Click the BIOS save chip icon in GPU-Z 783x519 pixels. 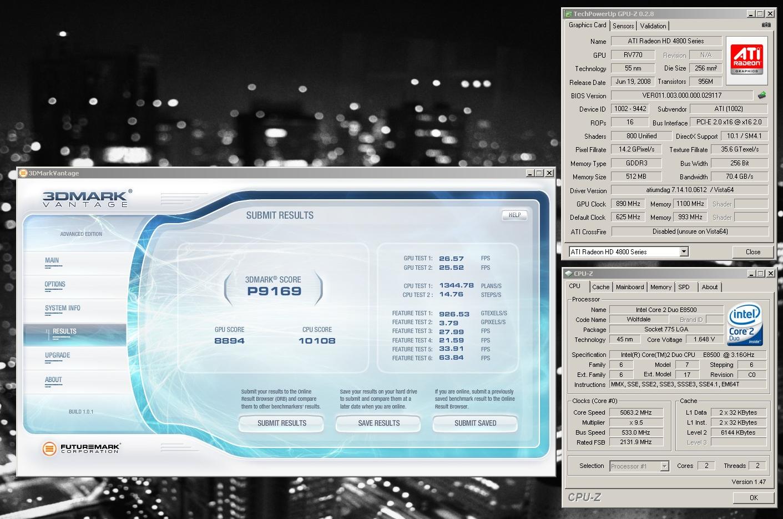coord(762,95)
